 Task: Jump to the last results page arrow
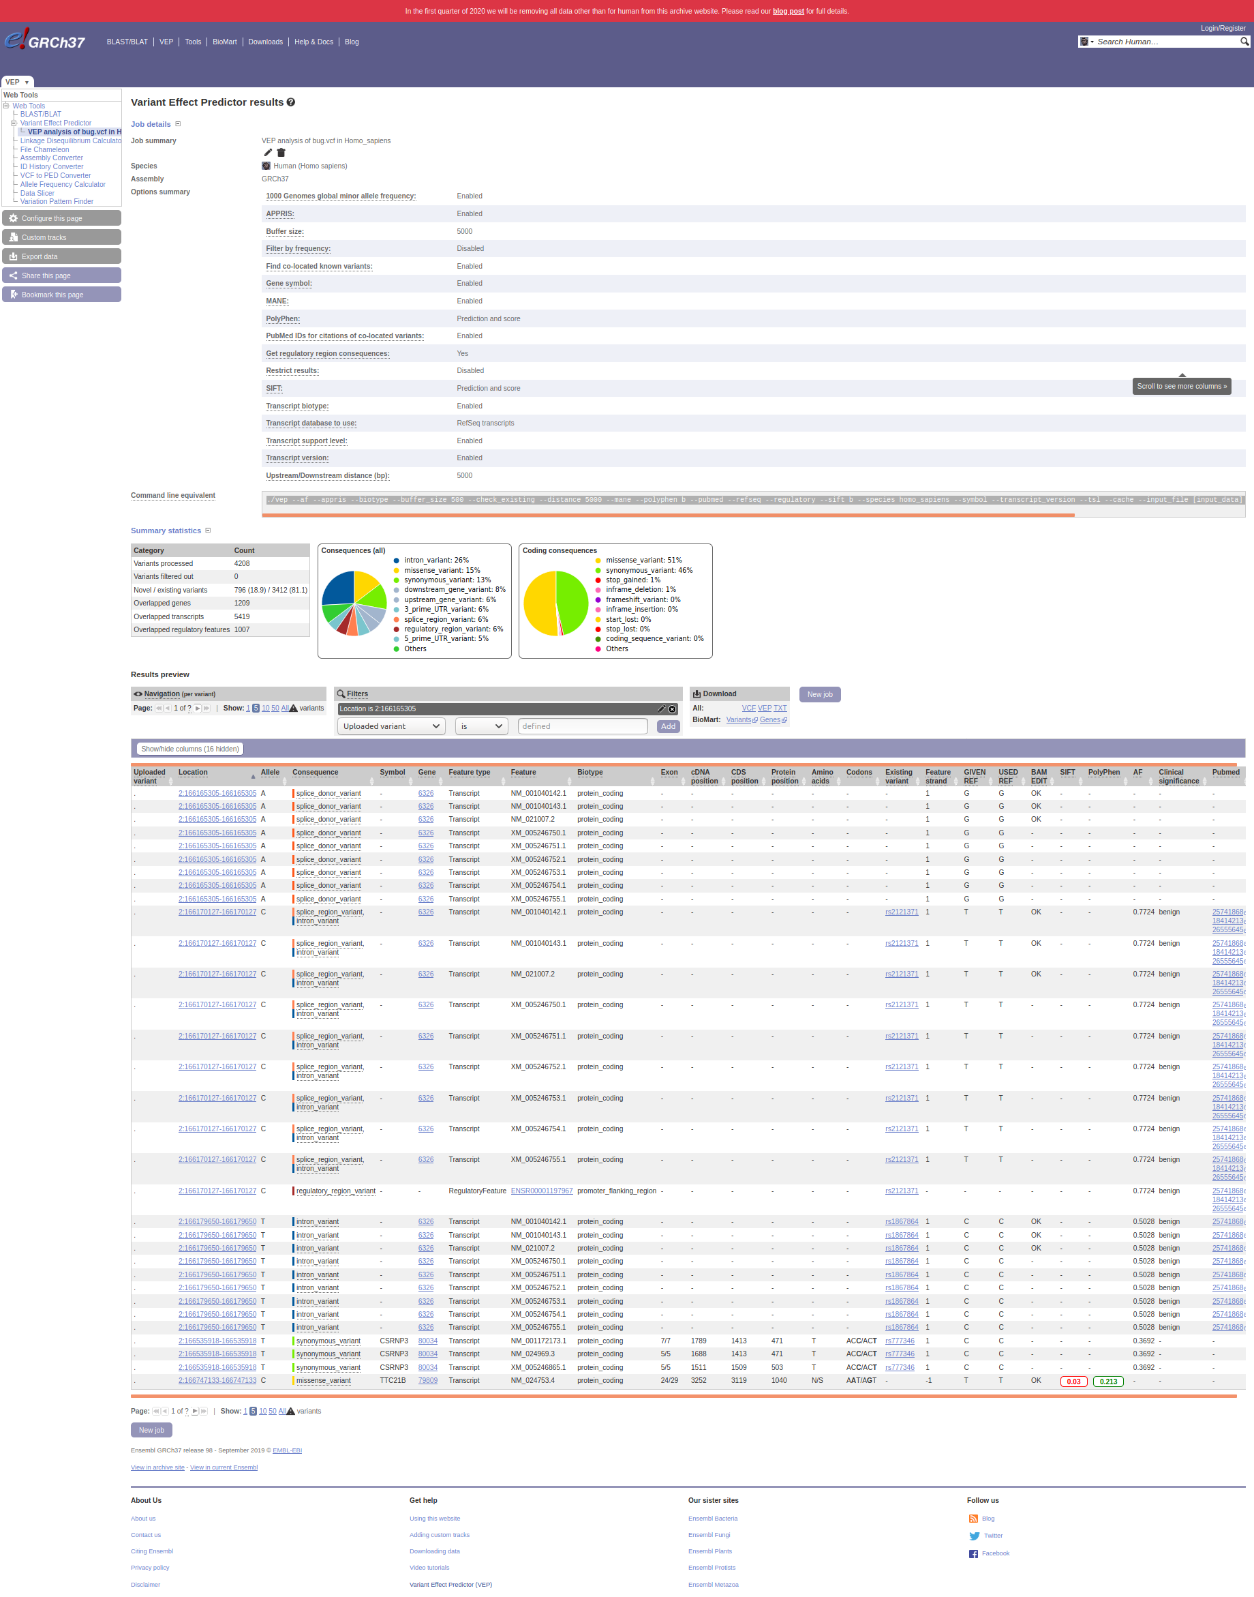[x=207, y=708]
